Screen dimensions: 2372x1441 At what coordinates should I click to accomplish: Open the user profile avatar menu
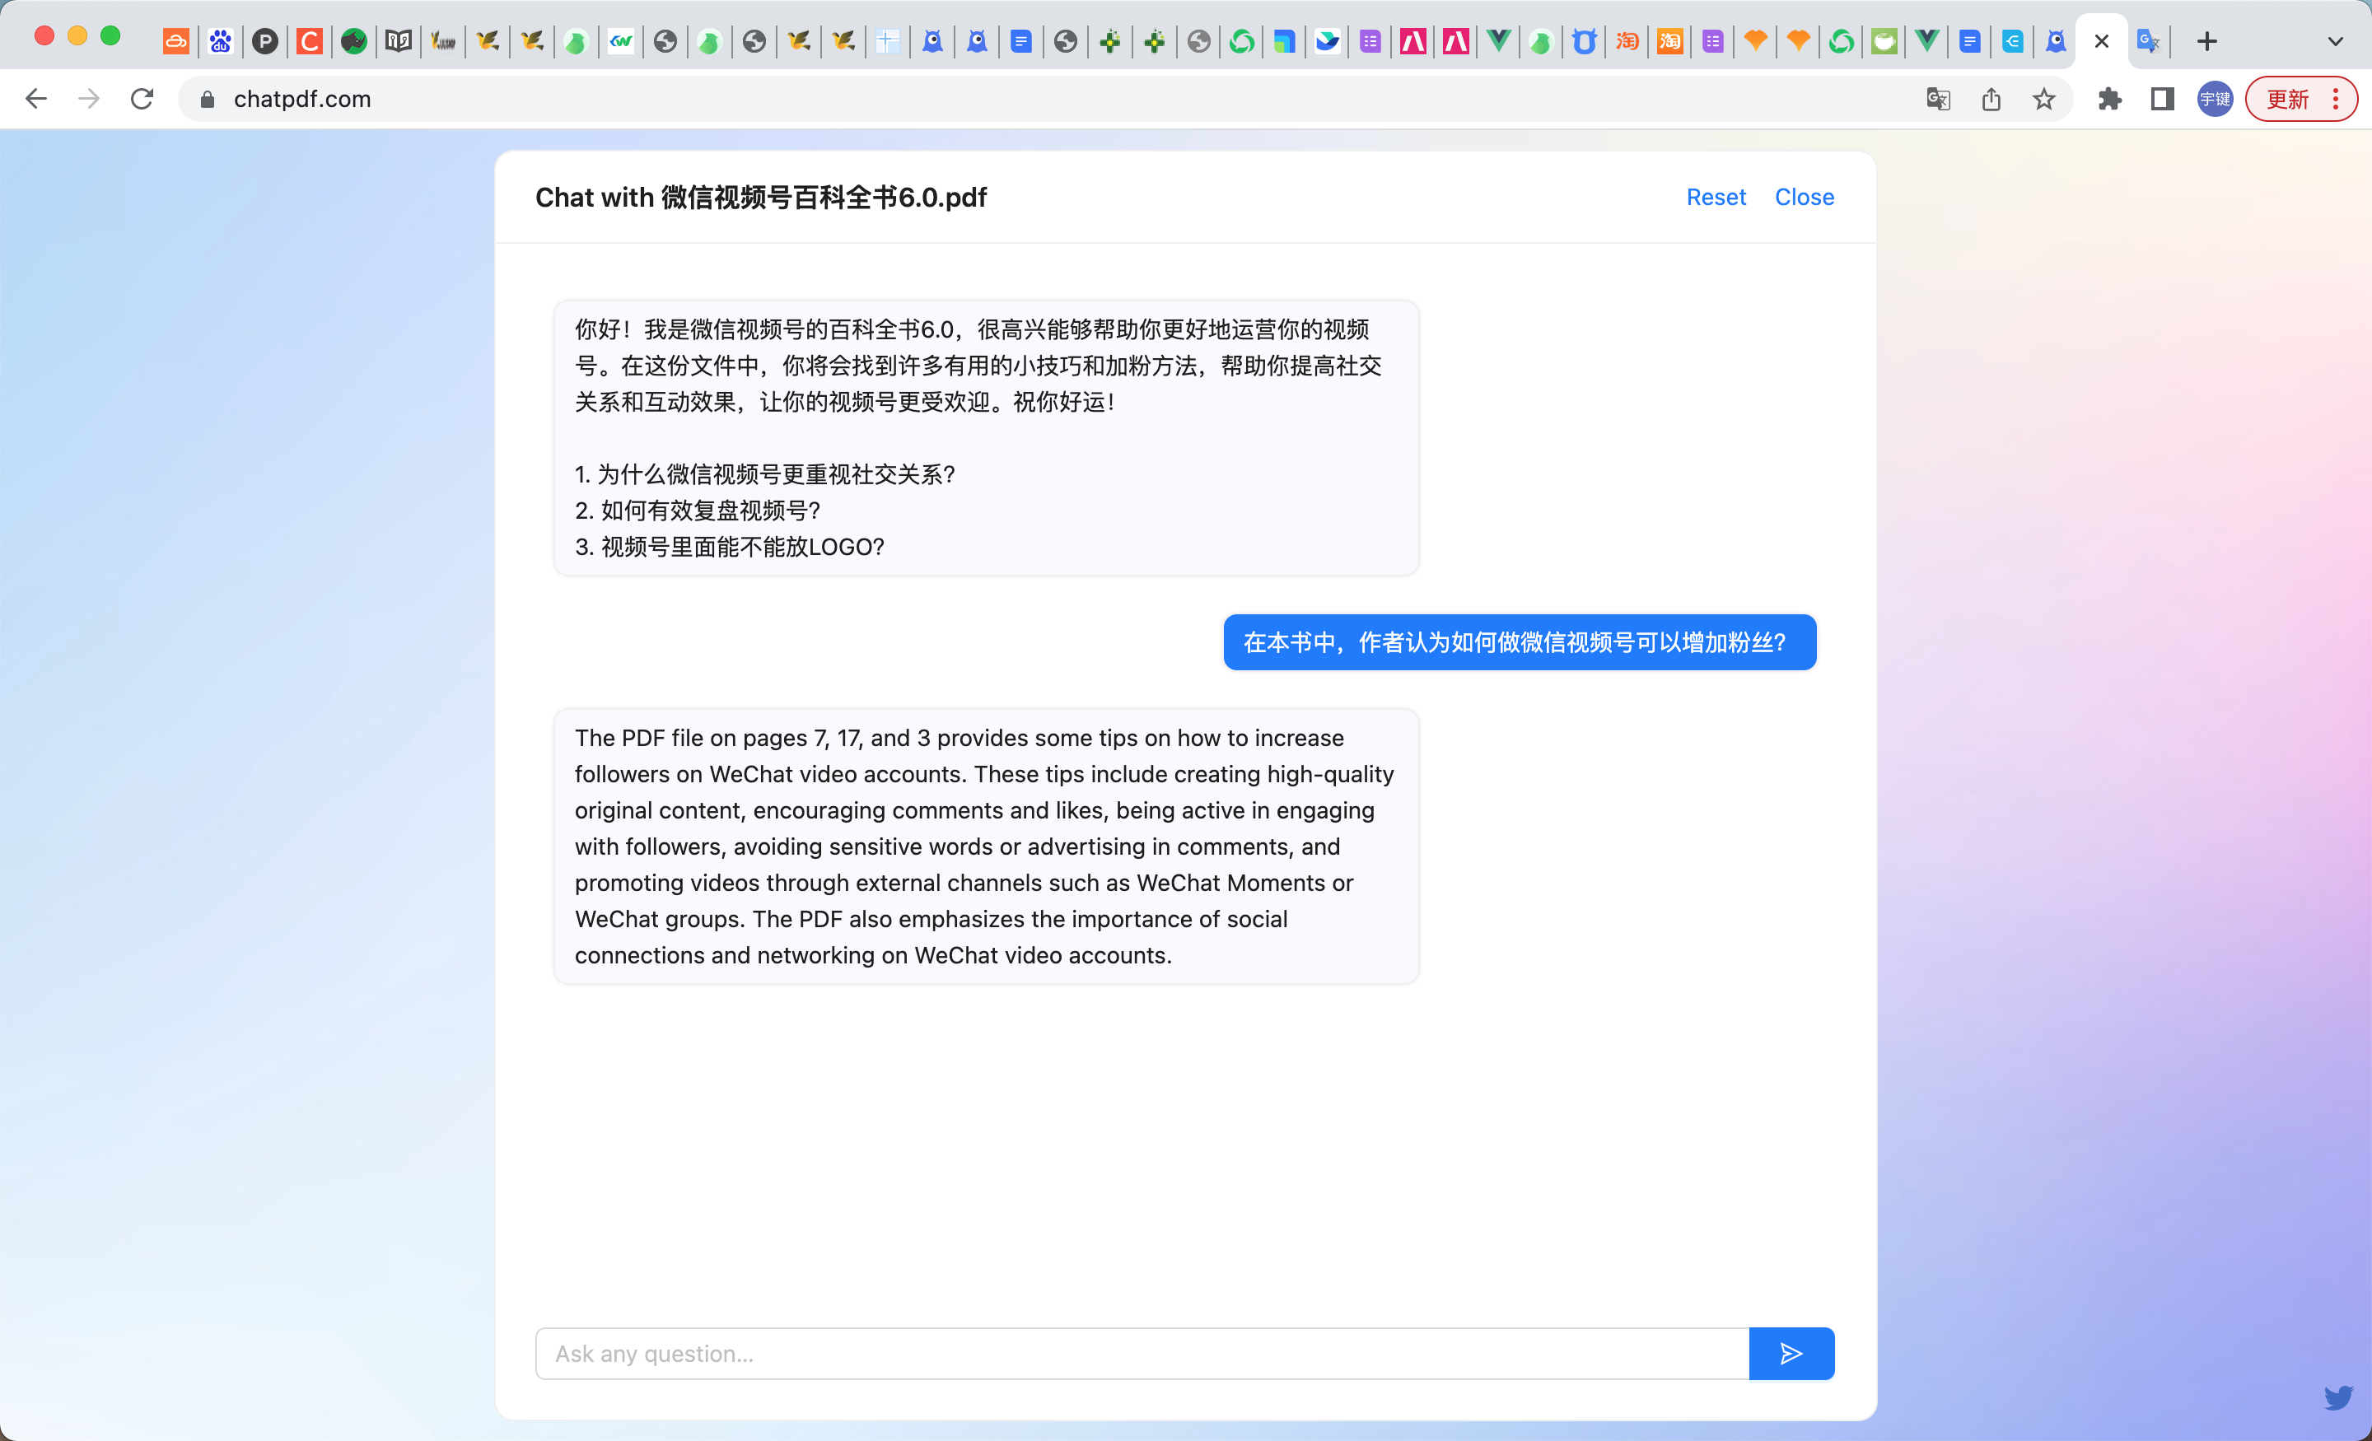(x=2214, y=99)
